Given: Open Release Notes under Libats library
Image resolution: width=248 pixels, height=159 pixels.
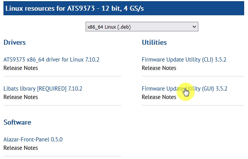Looking at the screenshot, I should (21, 97).
